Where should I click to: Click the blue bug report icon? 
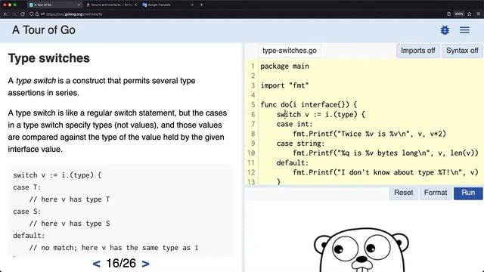(x=445, y=30)
